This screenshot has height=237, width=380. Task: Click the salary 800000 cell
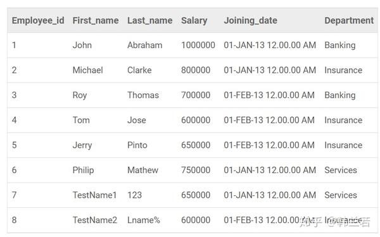tap(196, 70)
